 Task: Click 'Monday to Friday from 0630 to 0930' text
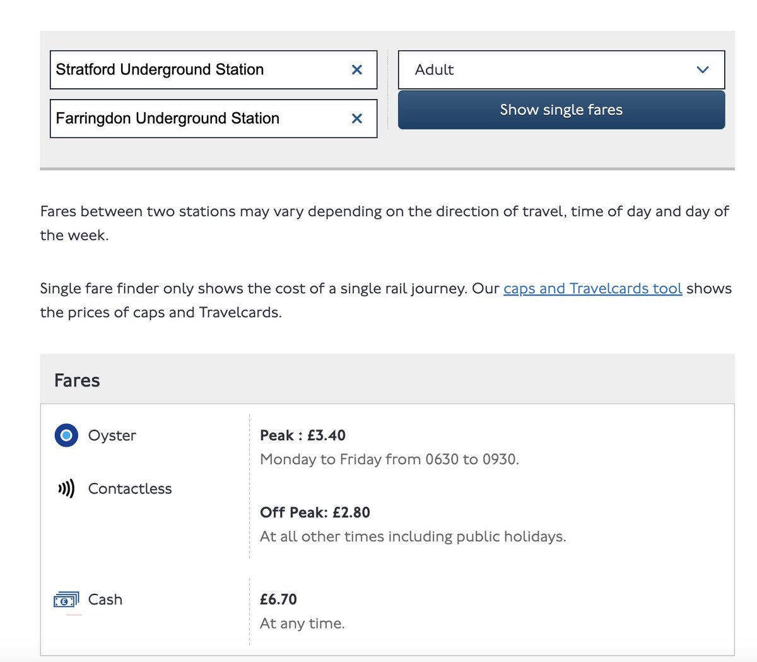pyautogui.click(x=389, y=460)
